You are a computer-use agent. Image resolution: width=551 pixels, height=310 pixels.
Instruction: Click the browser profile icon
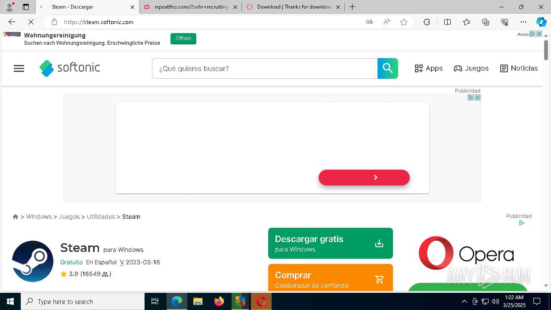tap(9, 7)
